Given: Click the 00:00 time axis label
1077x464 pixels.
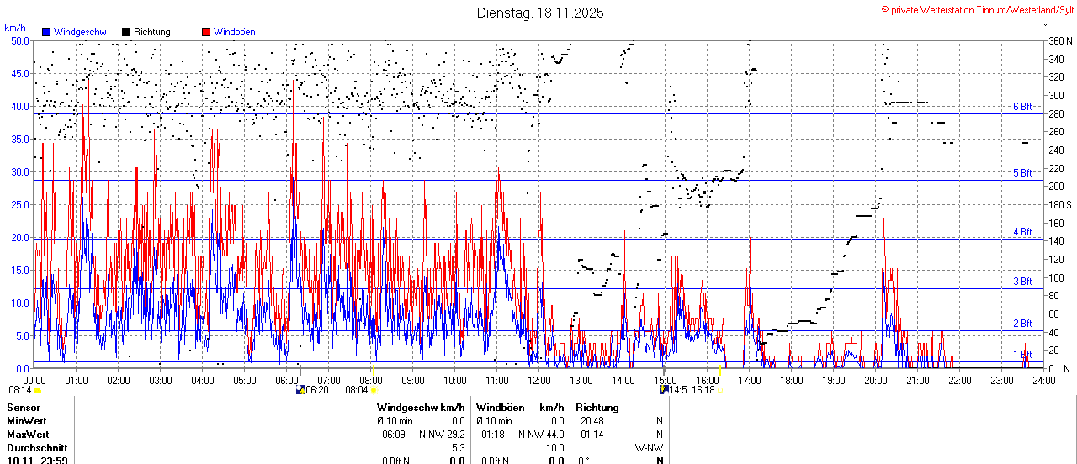Looking at the screenshot, I should [34, 380].
